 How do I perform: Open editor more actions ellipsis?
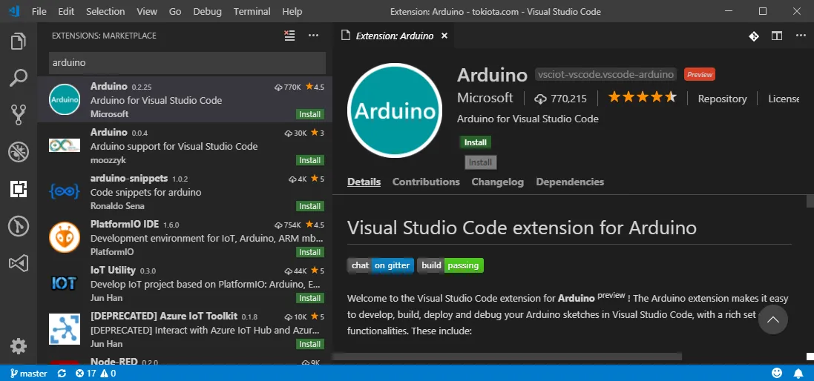(x=801, y=36)
